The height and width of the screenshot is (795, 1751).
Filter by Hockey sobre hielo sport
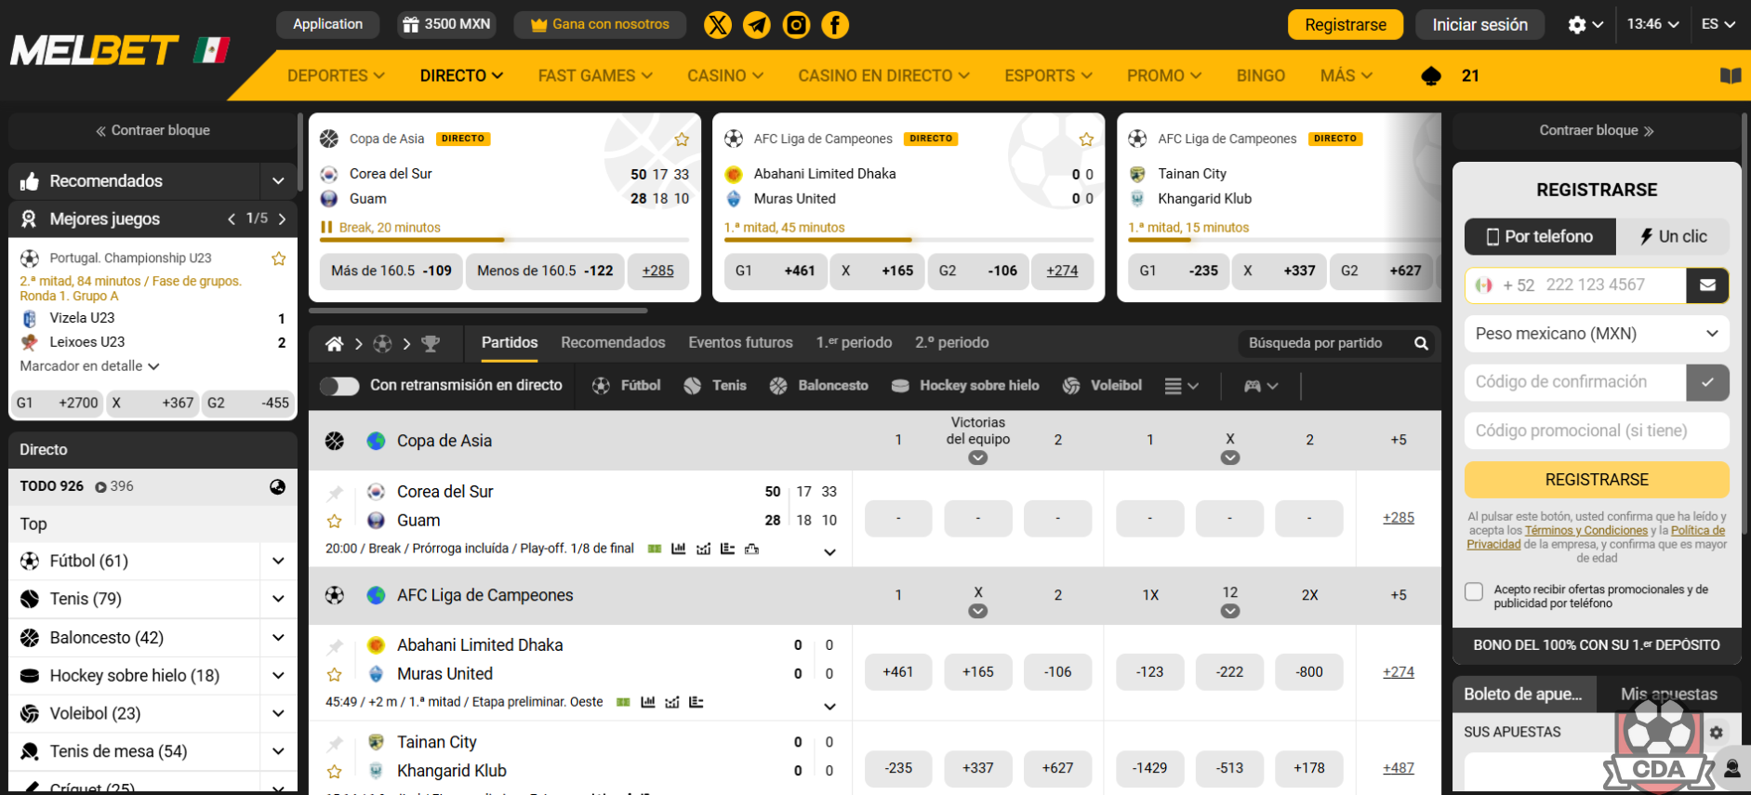(x=964, y=385)
